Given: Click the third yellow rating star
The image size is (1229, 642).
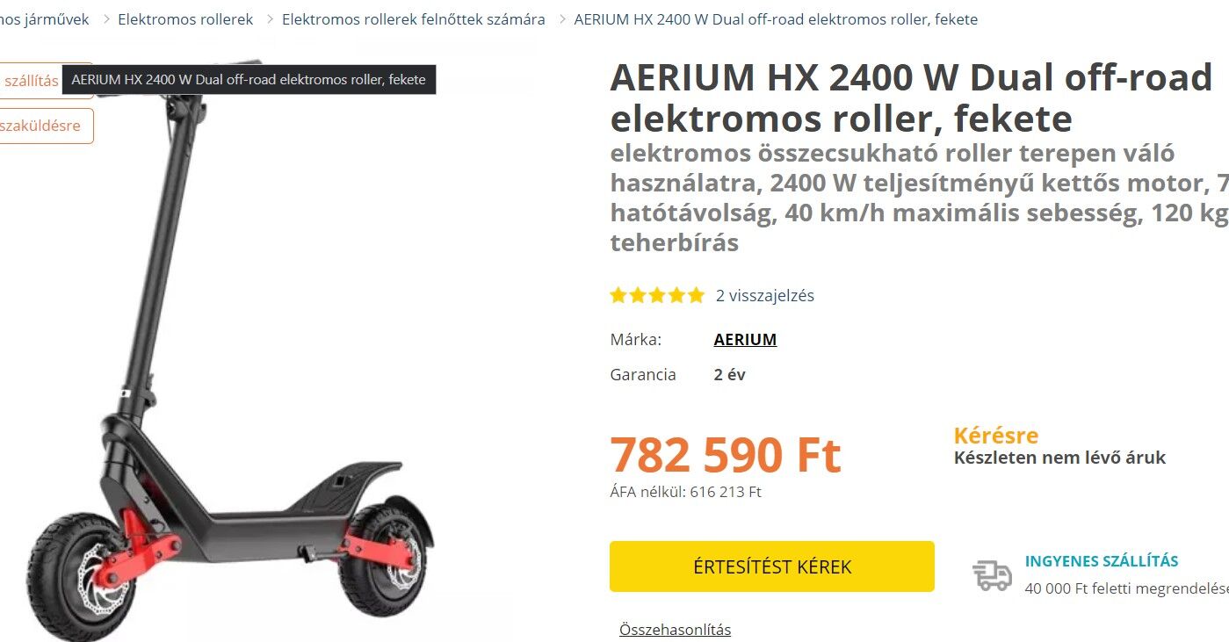Looking at the screenshot, I should (657, 295).
